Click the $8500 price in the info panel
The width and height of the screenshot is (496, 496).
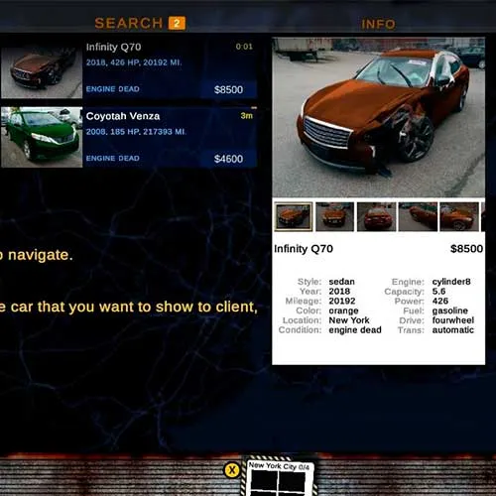pyautogui.click(x=466, y=249)
